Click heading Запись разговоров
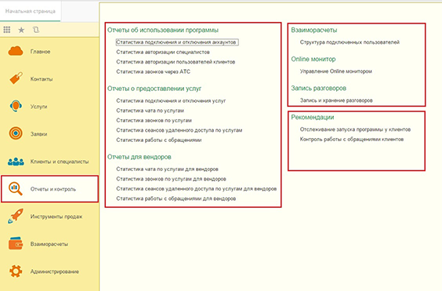The image size is (442, 291). pos(318,89)
